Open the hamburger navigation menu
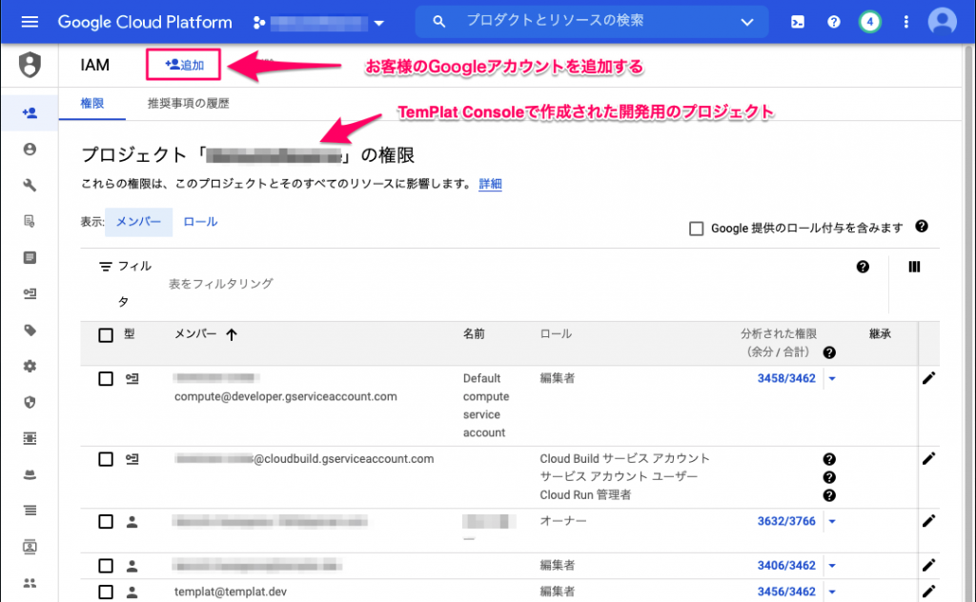 (x=30, y=22)
